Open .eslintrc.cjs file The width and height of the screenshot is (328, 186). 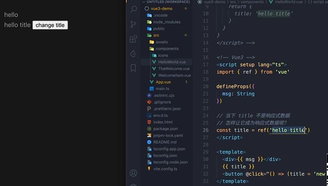tap(164, 95)
